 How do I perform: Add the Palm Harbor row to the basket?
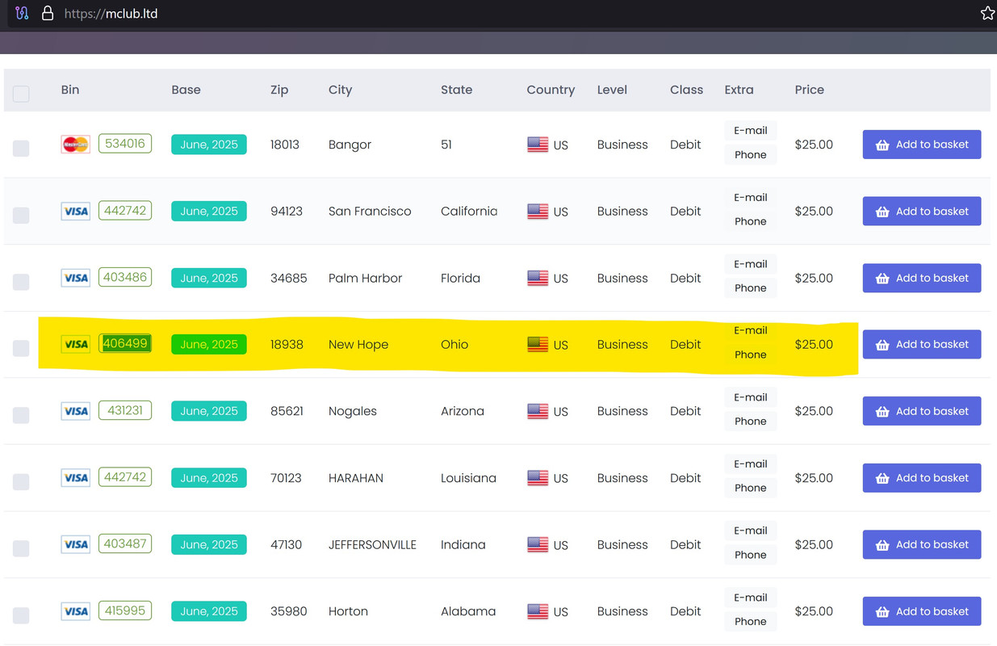pyautogui.click(x=922, y=278)
